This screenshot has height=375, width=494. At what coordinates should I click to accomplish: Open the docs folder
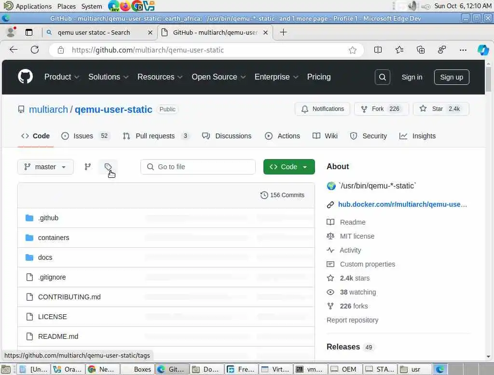point(45,257)
